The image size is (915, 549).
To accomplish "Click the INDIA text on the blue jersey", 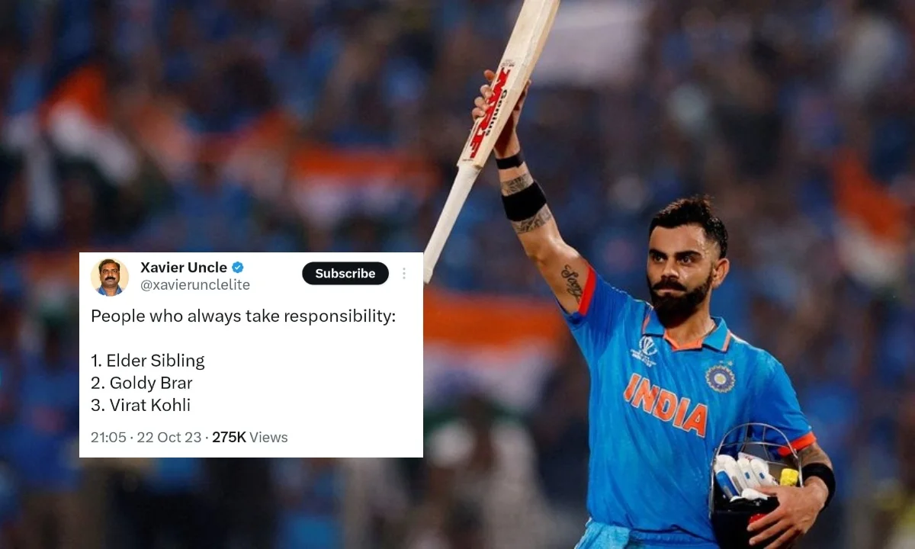I will (x=665, y=403).
